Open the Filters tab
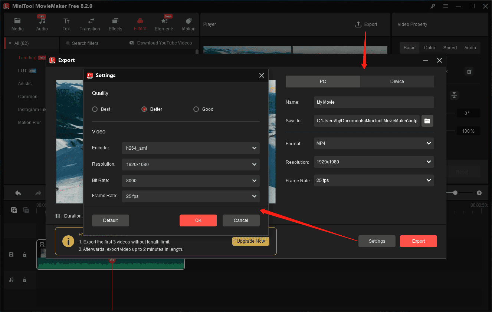 [140, 24]
